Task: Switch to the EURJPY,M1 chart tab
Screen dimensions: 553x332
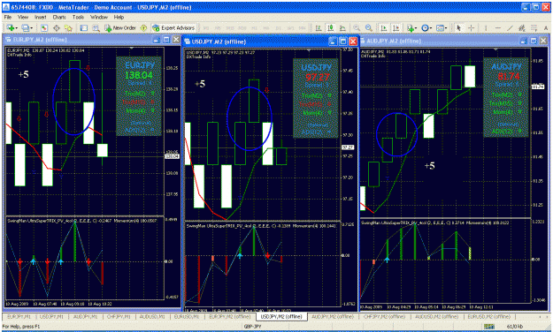Action: (19, 317)
